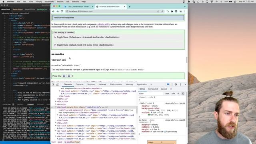
Task: Open the Performance DevTools tab
Action: [x=116, y=84]
